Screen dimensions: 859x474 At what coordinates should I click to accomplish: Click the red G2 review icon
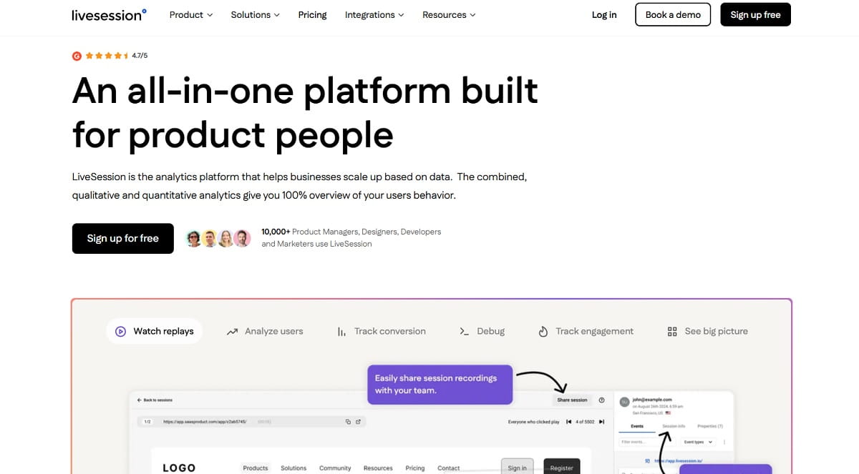[77, 56]
